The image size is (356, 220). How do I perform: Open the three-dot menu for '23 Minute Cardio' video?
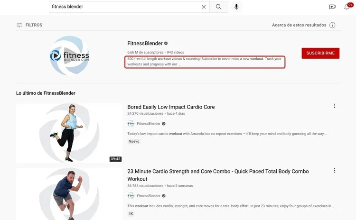pyautogui.click(x=335, y=170)
